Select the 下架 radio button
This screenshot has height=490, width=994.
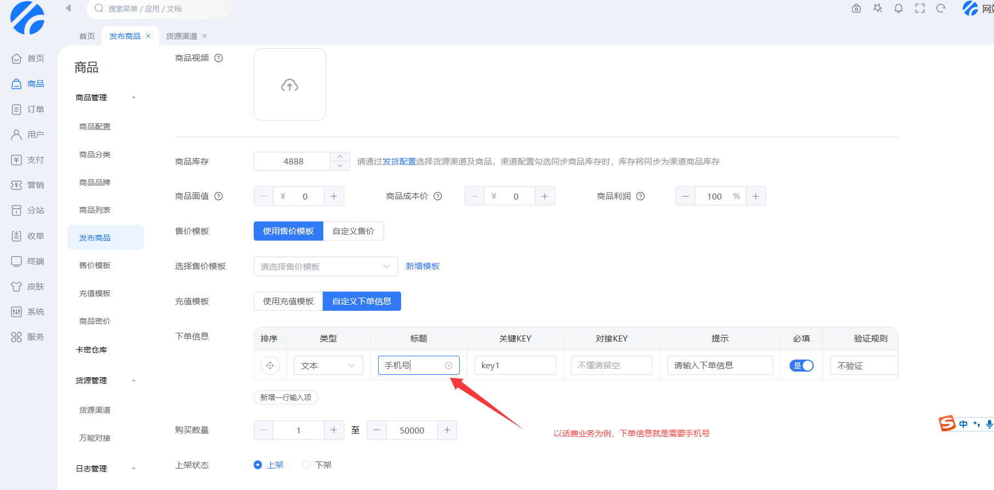(306, 465)
